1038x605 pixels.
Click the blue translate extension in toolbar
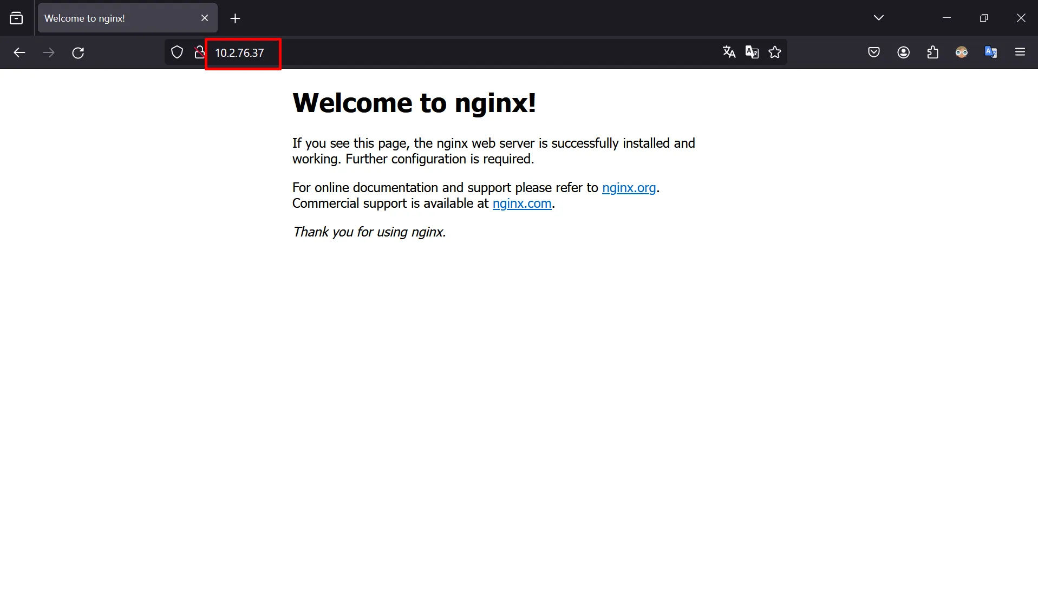pyautogui.click(x=991, y=52)
